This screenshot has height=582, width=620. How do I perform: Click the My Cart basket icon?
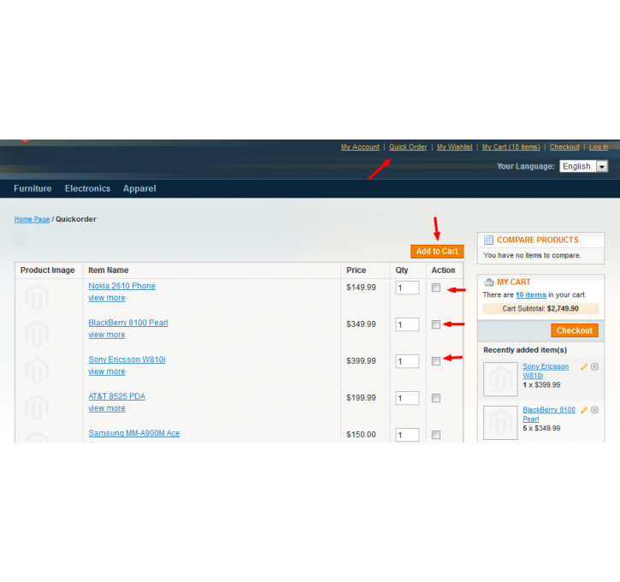(489, 282)
